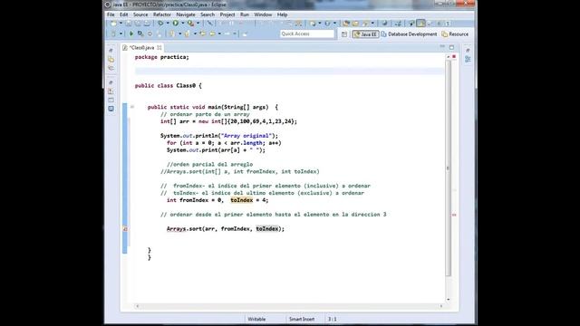
Task: Click the error marker beside Arrays.sort line
Action: click(125, 229)
